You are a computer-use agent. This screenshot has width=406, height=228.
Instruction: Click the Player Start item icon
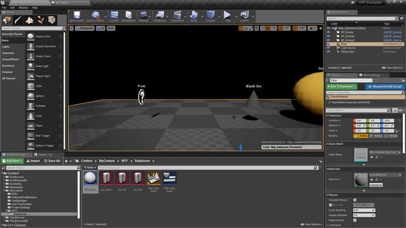point(30,76)
